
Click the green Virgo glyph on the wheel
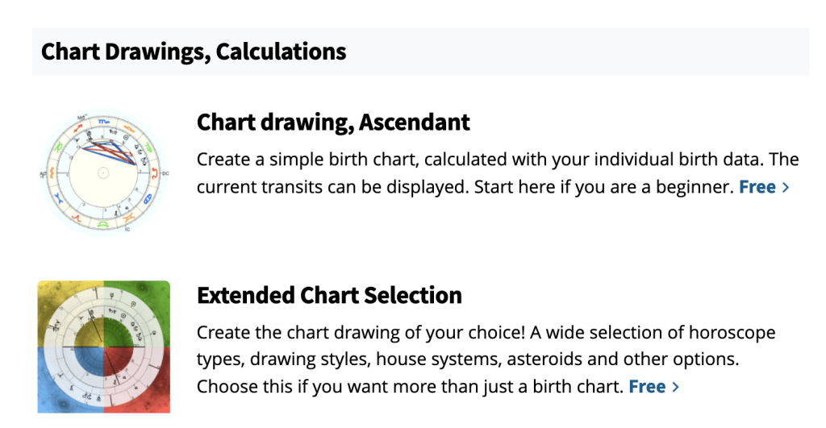click(x=148, y=147)
